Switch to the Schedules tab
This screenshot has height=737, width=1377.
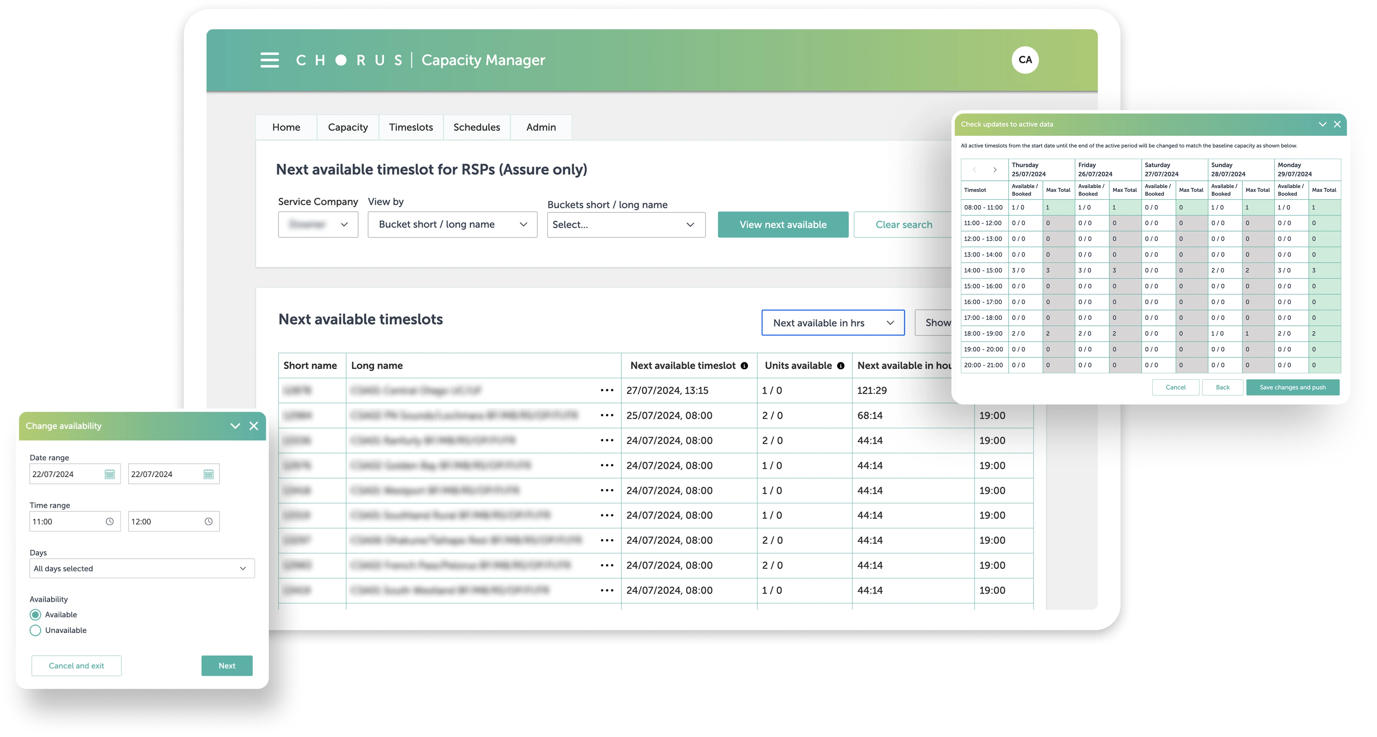point(476,127)
